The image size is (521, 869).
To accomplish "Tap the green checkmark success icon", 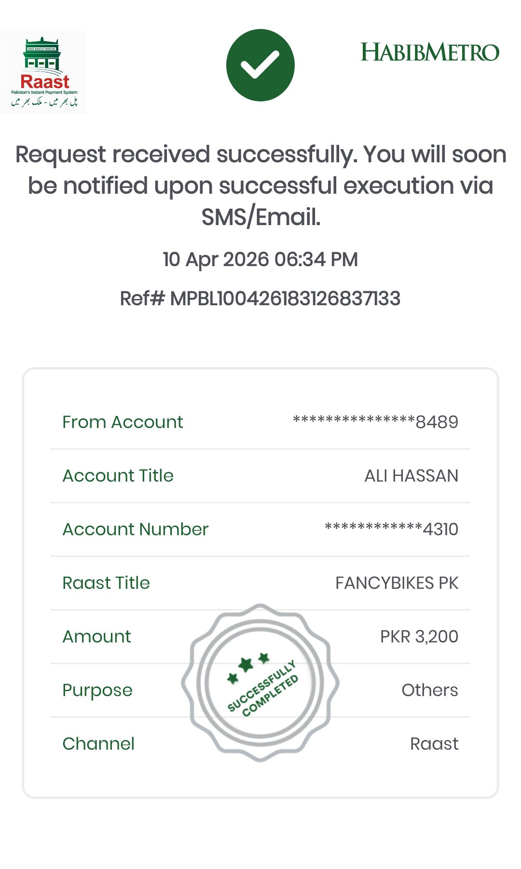I will (260, 65).
